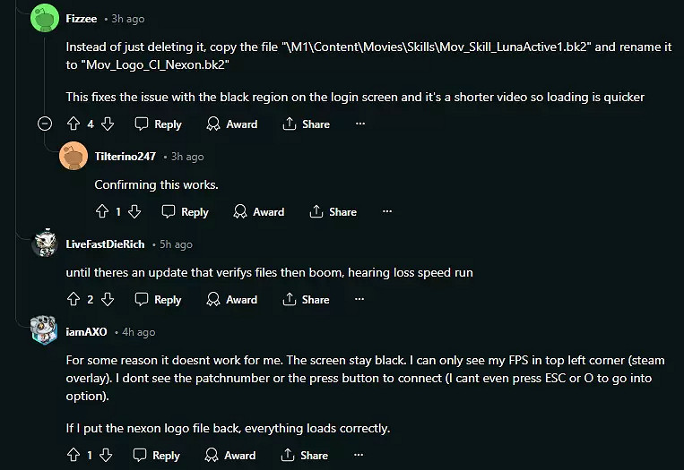684x470 pixels.
Task: Open iamAXO's username link
Action: [x=86, y=331]
